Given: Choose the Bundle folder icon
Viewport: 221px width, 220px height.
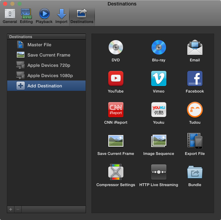Looking at the screenshot, I should click(x=195, y=172).
